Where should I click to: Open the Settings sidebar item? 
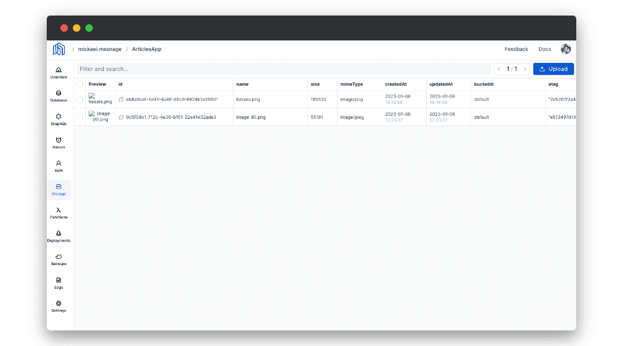(59, 304)
